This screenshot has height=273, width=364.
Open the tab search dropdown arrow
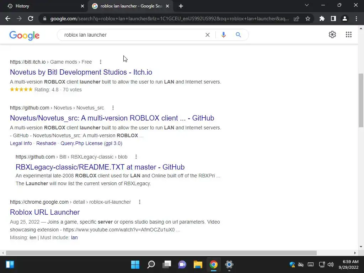tap(307, 5)
